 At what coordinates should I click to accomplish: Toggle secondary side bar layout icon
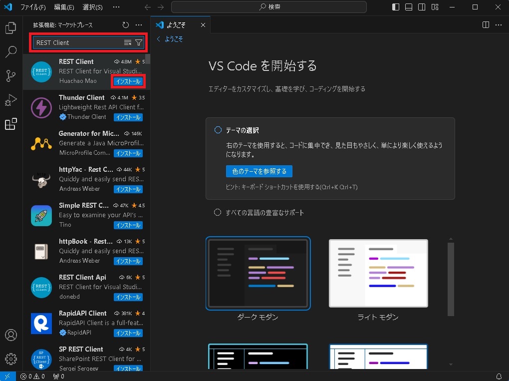click(x=422, y=7)
